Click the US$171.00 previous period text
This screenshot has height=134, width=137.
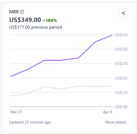tap(35, 27)
